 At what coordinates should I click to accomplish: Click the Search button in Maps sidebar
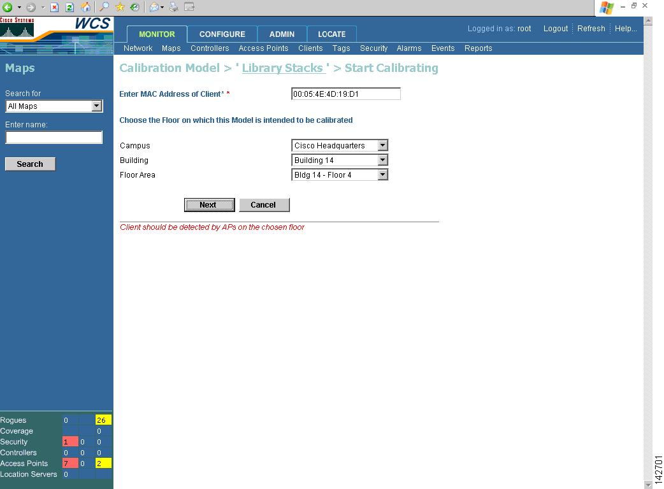[30, 164]
